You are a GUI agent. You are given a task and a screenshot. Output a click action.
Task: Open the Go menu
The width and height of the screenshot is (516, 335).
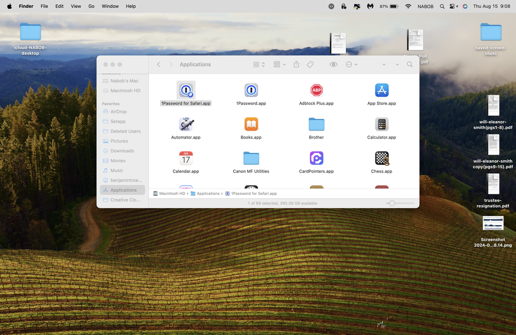(91, 6)
